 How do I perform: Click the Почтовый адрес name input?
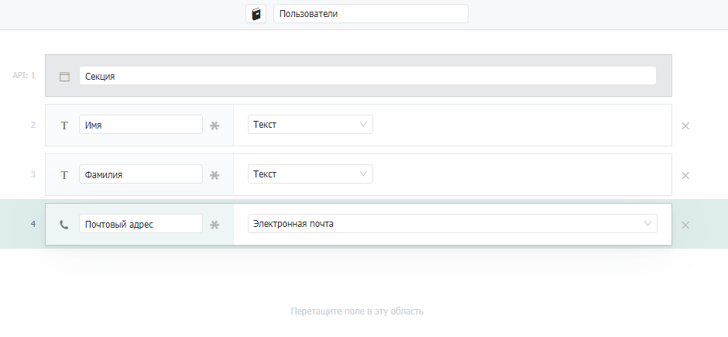coord(141,223)
